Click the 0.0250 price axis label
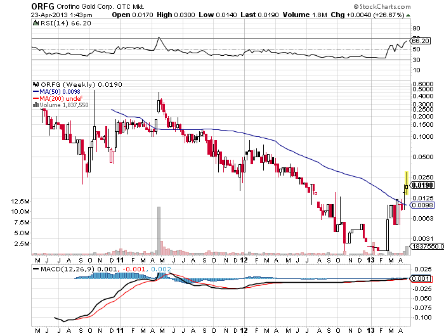 423,178
